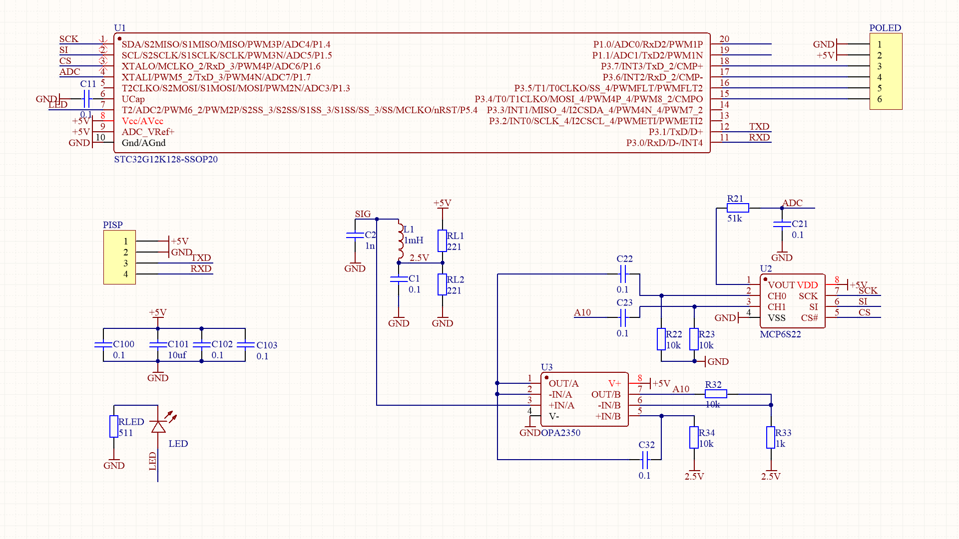Select the POLED six-pin header
The width and height of the screenshot is (959, 539).
click(x=886, y=71)
